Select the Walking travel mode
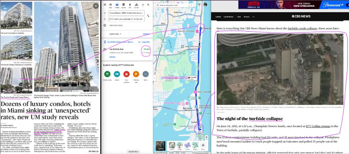 pos(130,5)
